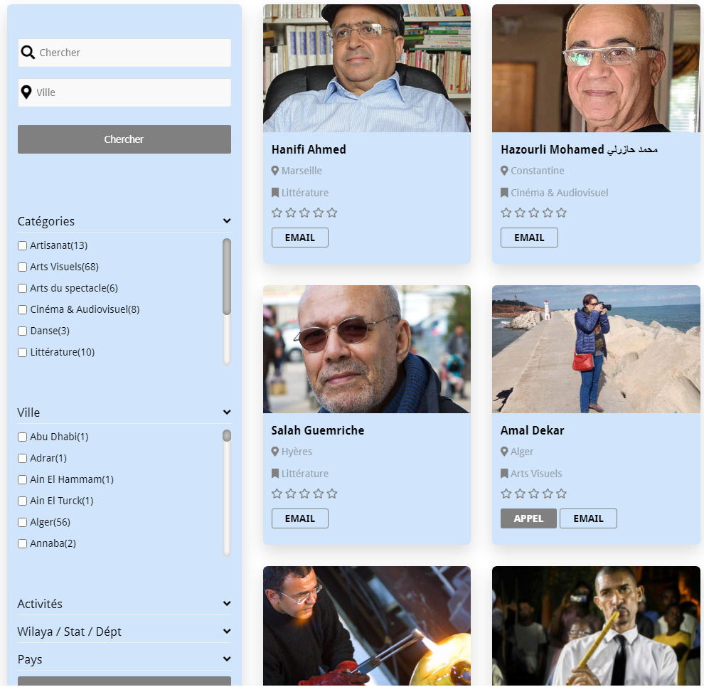Open Salah Guemriche's profile photo
The width and height of the screenshot is (704, 687).
pos(367,349)
